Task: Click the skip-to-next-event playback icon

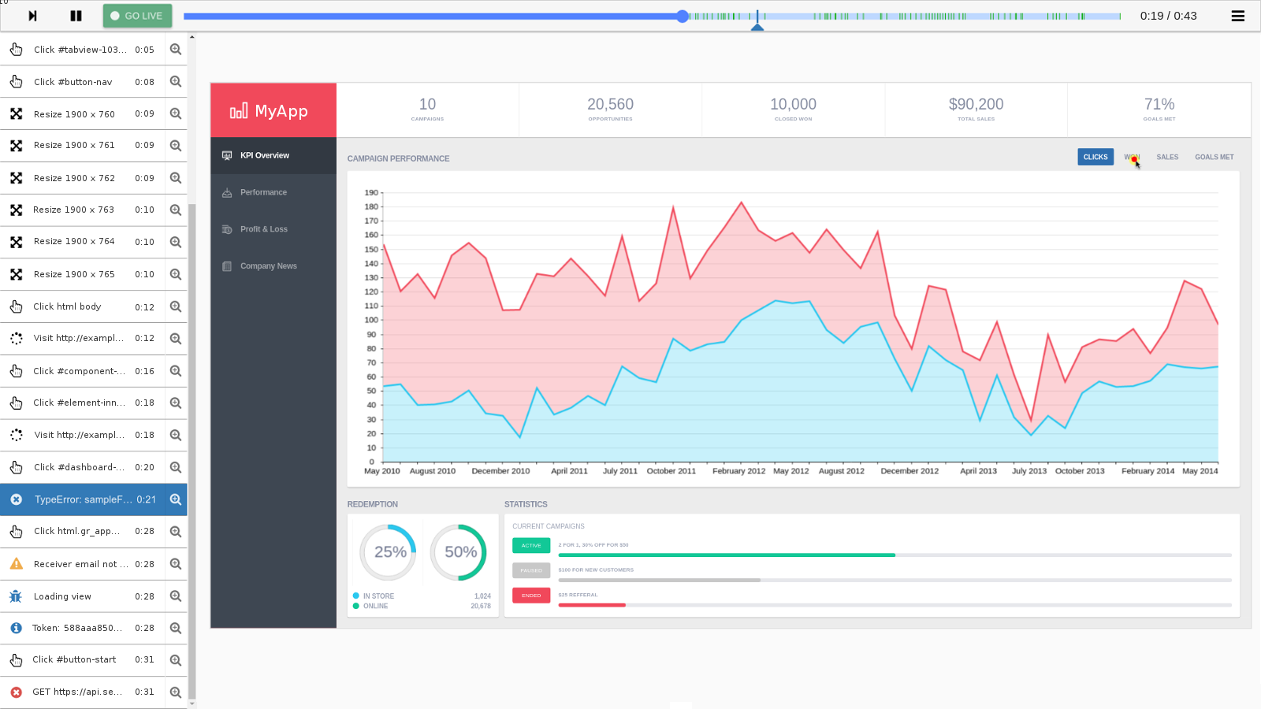Action: coord(32,16)
